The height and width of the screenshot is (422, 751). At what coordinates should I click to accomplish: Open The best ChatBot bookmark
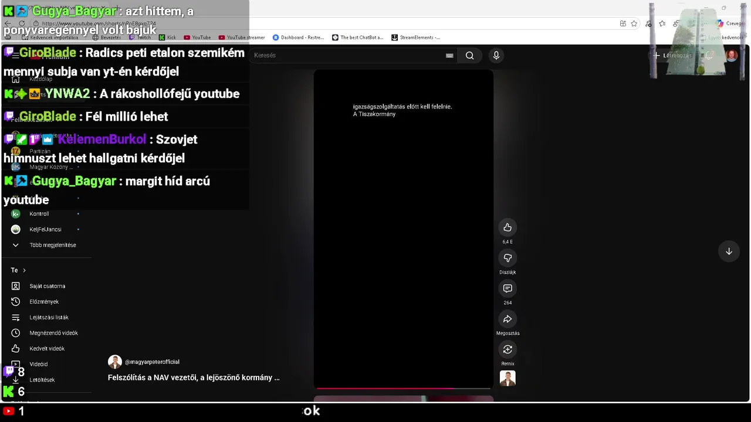coord(357,38)
